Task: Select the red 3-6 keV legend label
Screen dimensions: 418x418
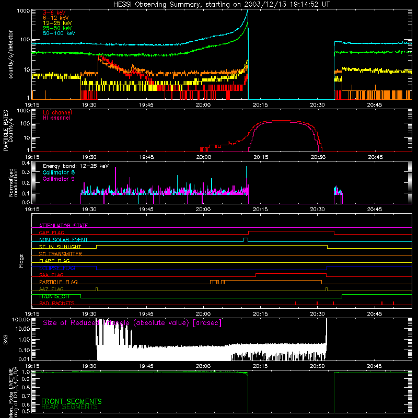Action: click(54, 13)
